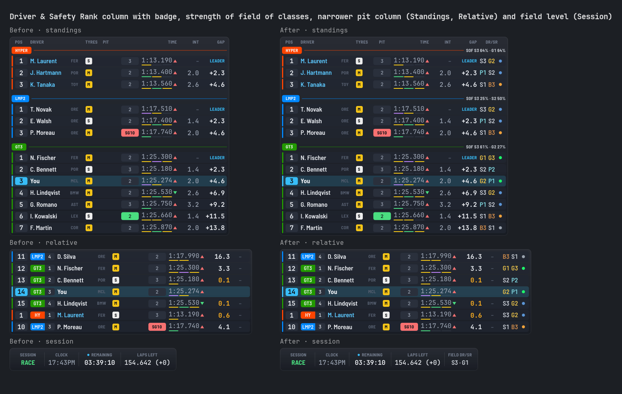Click M. Laurent's S tyre badge in After standings
The width and height of the screenshot is (622, 394).
pyautogui.click(x=359, y=61)
